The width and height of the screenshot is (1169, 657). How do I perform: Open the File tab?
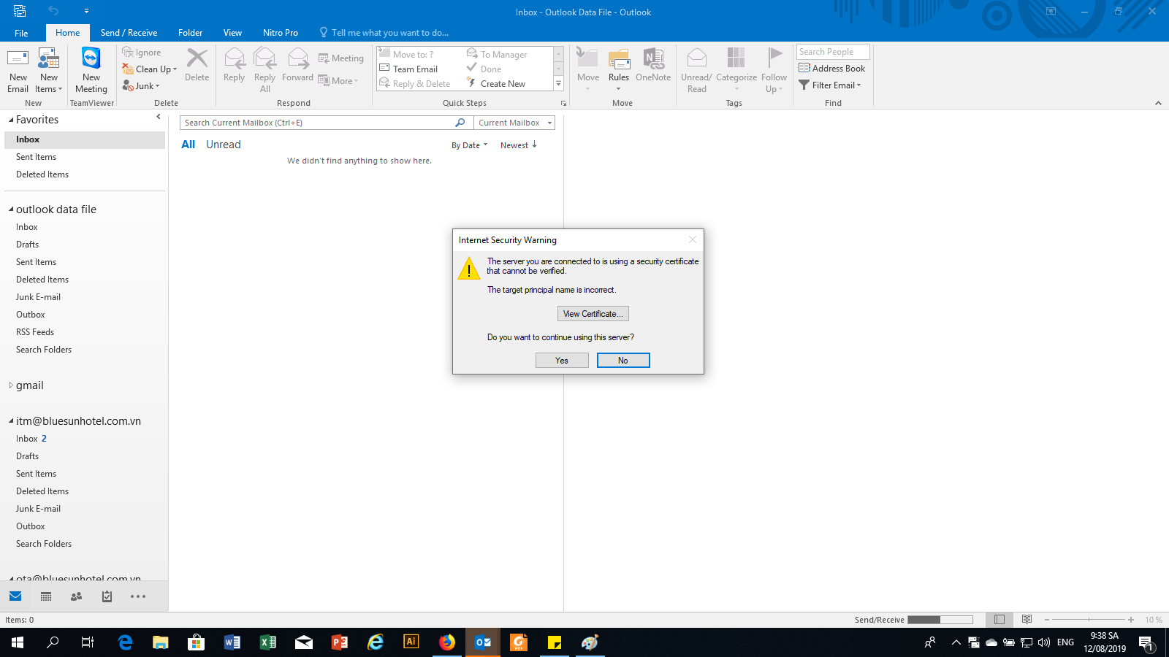[21, 33]
